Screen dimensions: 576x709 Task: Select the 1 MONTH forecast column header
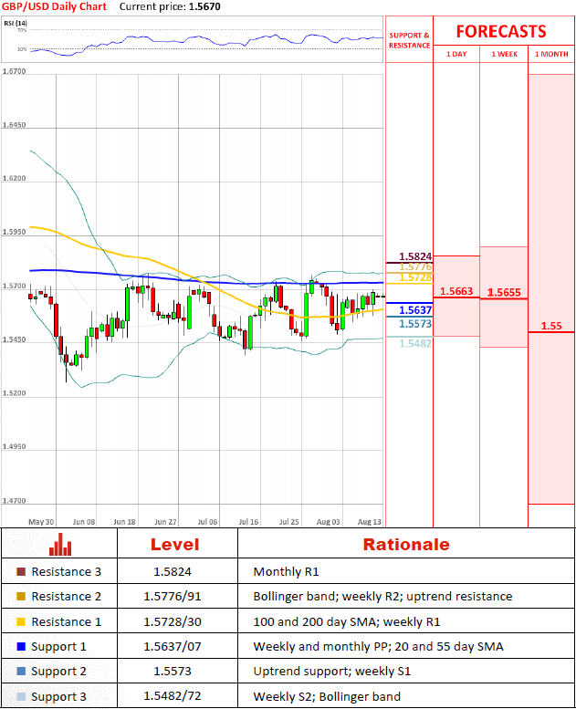[551, 54]
